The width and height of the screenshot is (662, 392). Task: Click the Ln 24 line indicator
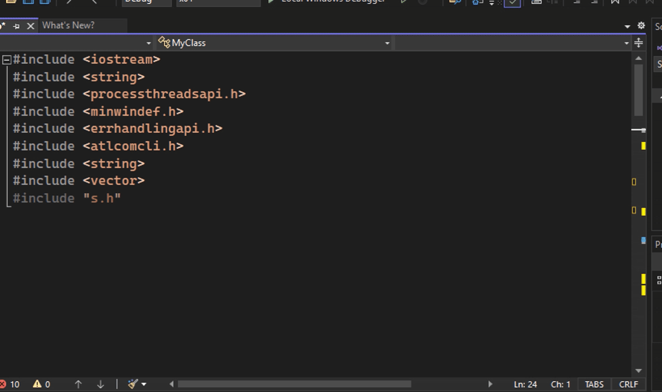[525, 384]
